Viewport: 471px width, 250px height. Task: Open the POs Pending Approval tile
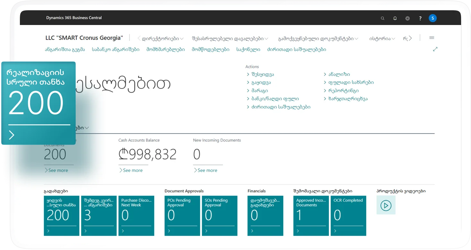click(182, 215)
